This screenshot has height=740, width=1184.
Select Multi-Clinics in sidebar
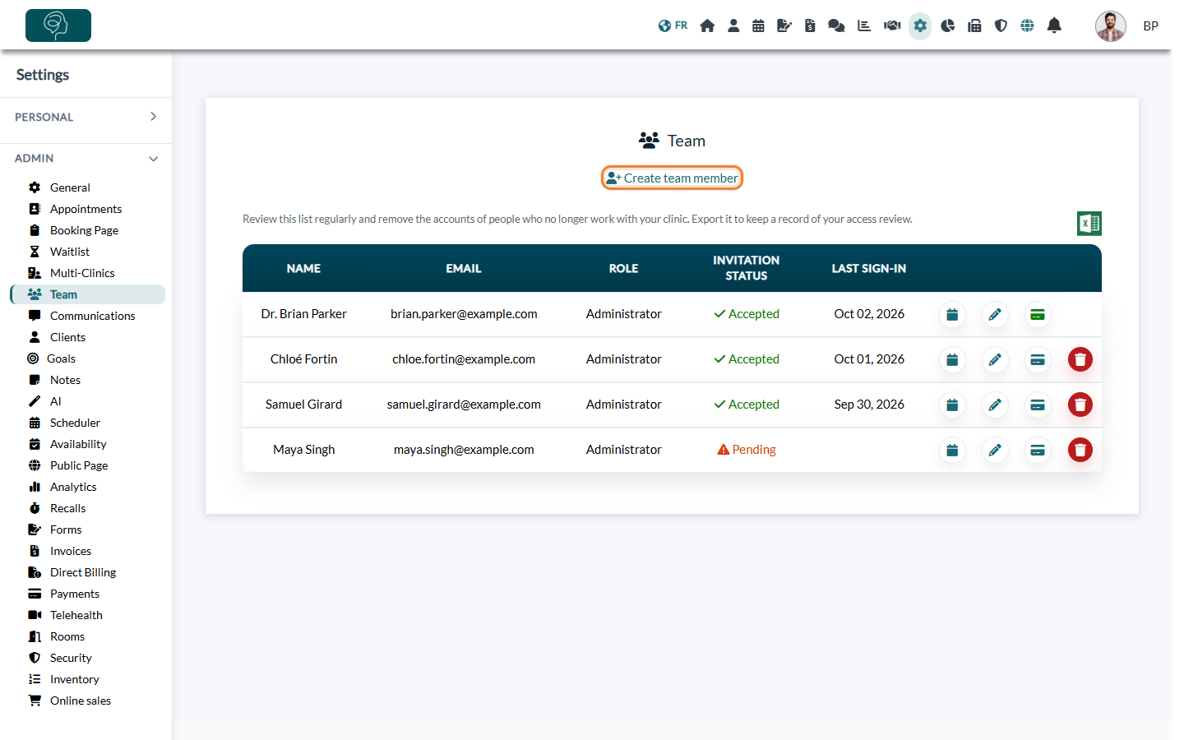[82, 273]
